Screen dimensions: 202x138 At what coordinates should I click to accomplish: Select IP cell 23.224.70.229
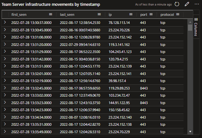tap(119, 132)
